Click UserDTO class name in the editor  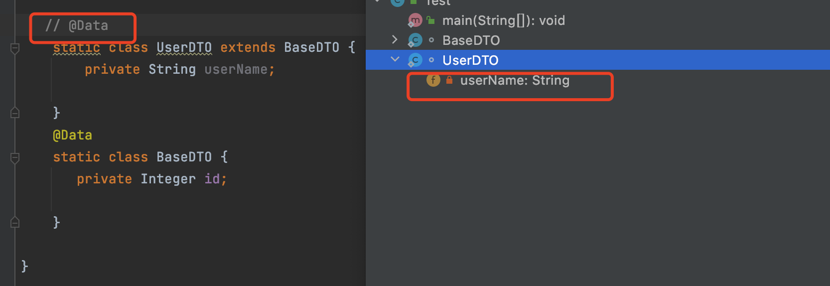coord(184,47)
